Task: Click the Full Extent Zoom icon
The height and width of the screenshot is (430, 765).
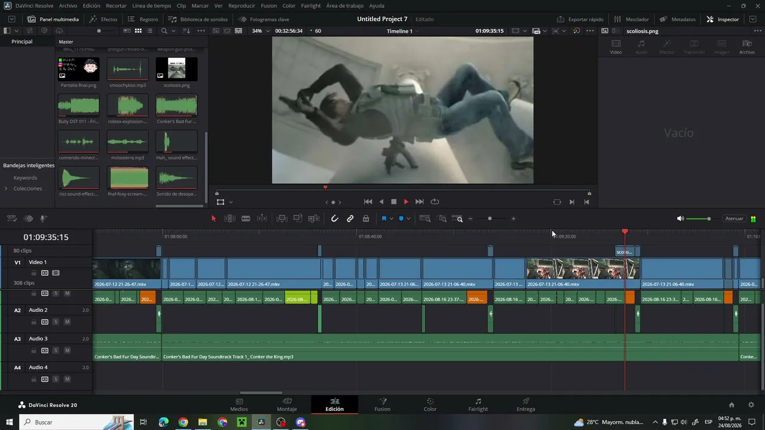Action: pos(425,219)
